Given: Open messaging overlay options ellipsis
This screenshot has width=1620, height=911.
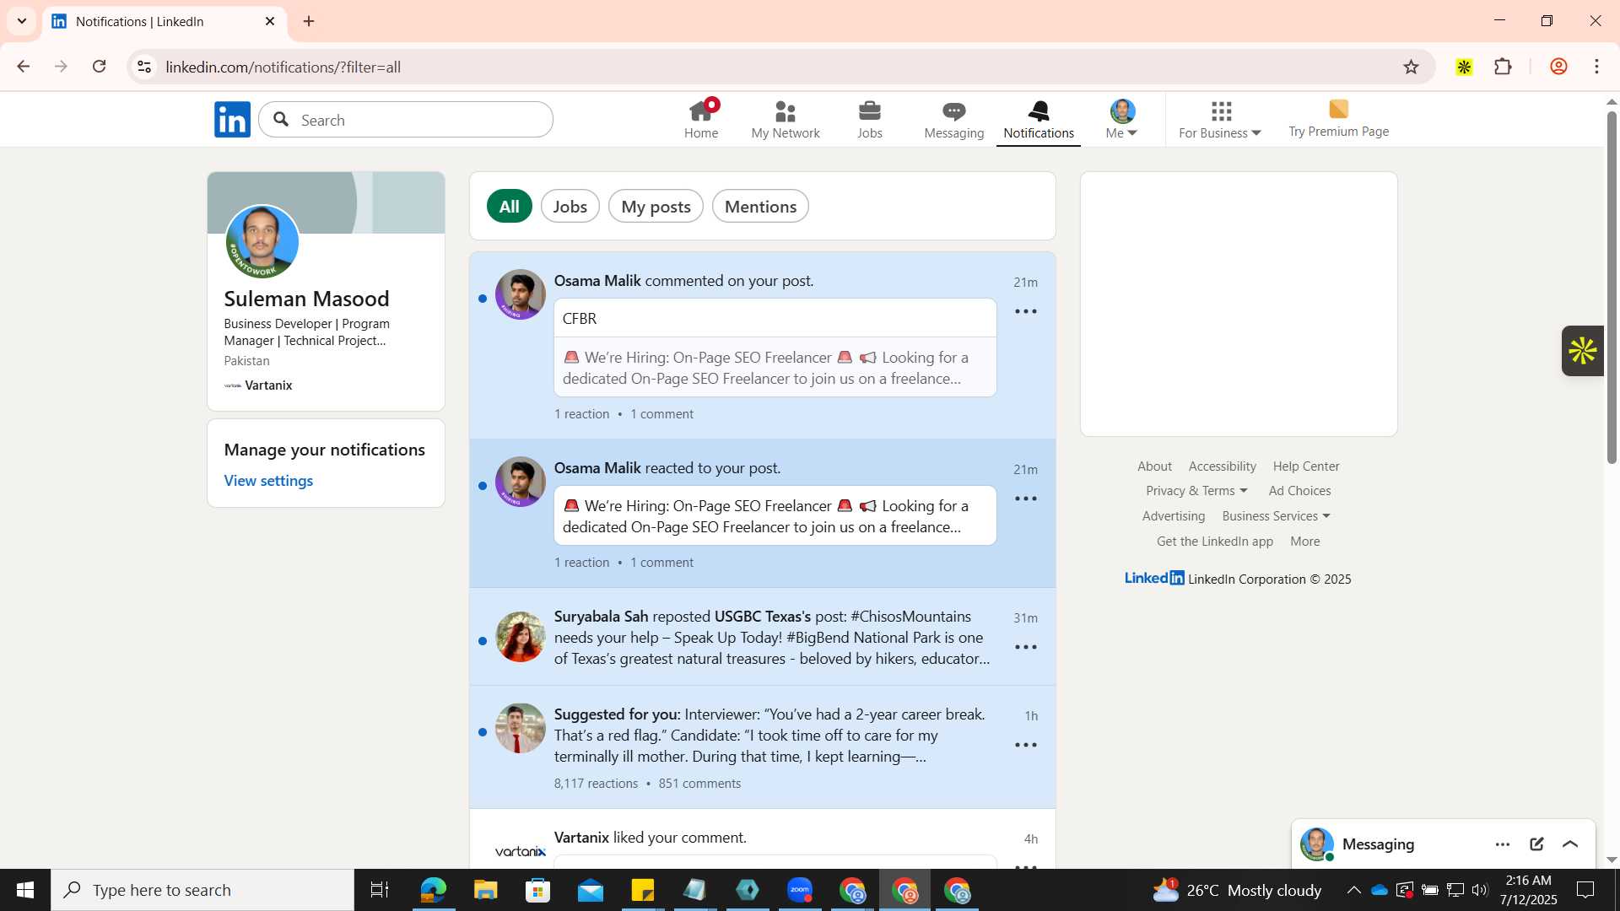Looking at the screenshot, I should click(x=1503, y=844).
